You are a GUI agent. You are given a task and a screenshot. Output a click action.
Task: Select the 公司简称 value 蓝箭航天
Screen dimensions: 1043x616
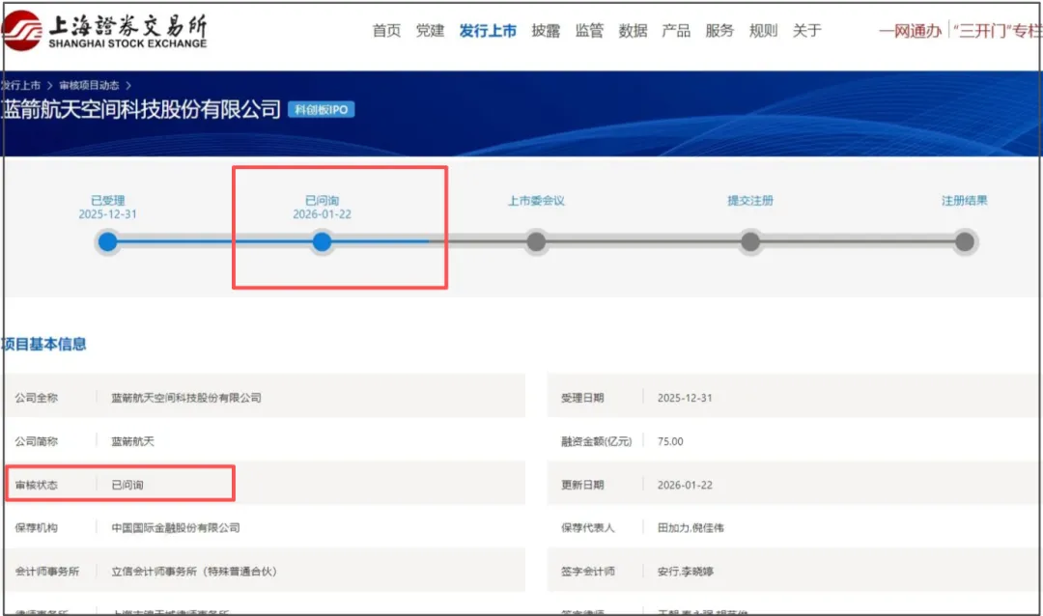pos(132,441)
